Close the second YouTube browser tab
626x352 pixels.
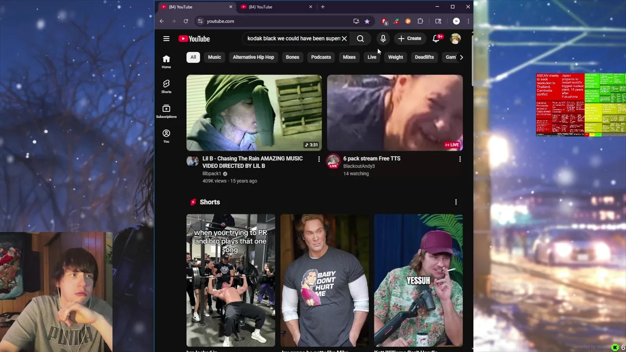(x=311, y=7)
